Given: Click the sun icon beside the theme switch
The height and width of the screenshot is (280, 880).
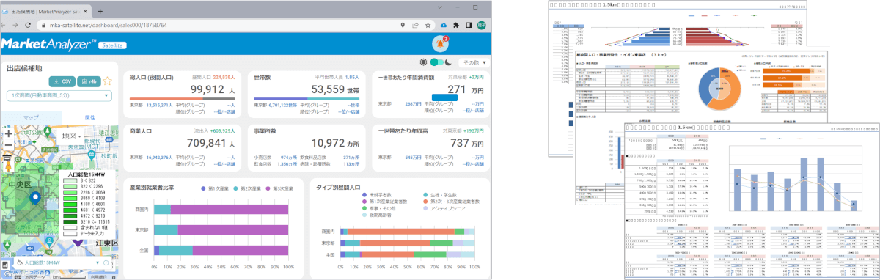Looking at the screenshot, I should pyautogui.click(x=423, y=63).
